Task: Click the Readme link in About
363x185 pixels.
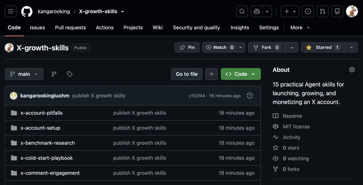Action: pos(292,116)
